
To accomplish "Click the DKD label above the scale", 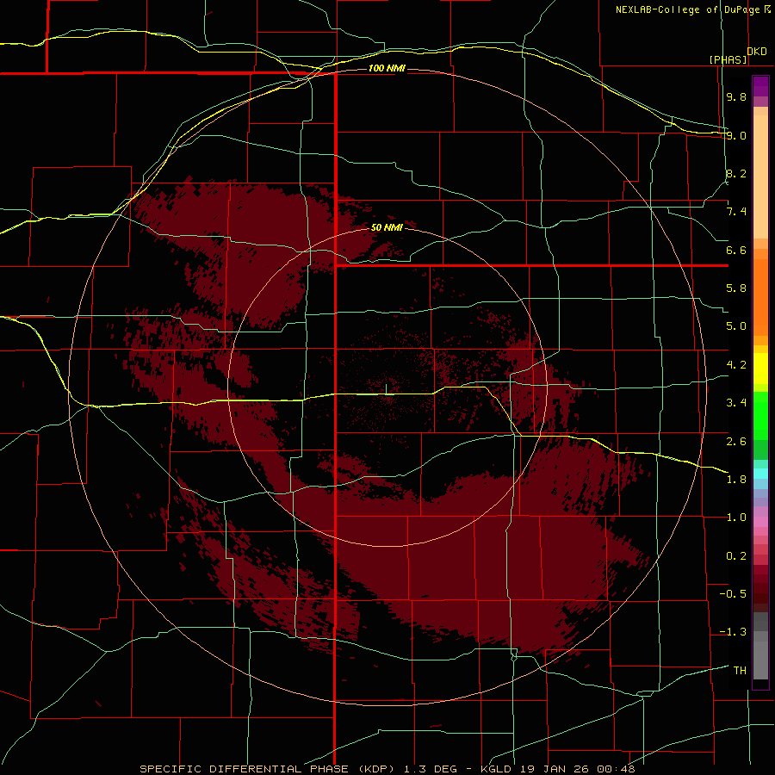I will click(757, 52).
